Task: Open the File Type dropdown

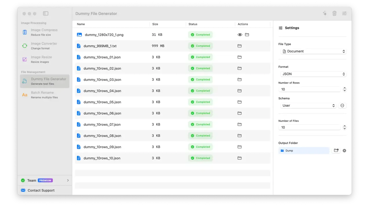Action: click(313, 51)
